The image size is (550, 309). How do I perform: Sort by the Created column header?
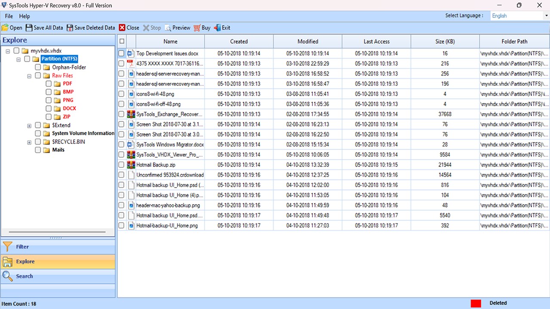point(239,41)
